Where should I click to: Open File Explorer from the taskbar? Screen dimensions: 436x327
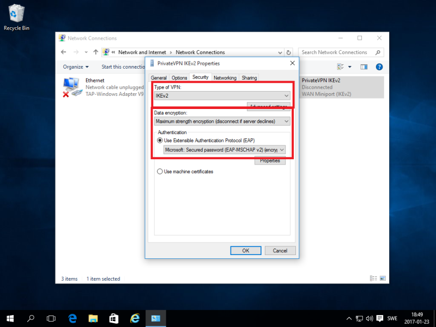[x=93, y=318]
